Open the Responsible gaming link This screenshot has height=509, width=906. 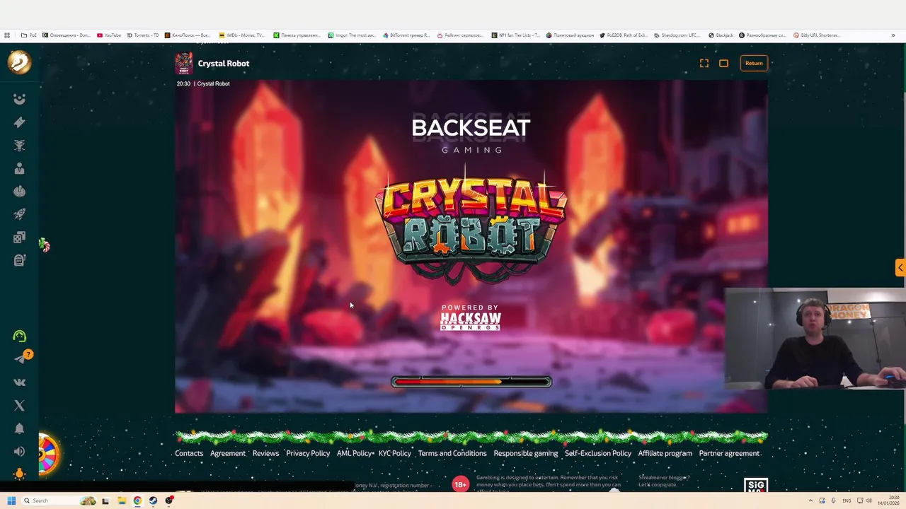(526, 453)
